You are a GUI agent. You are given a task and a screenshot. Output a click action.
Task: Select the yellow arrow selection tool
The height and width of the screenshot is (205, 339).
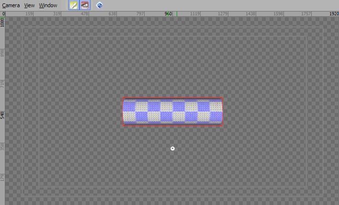[x=74, y=5]
